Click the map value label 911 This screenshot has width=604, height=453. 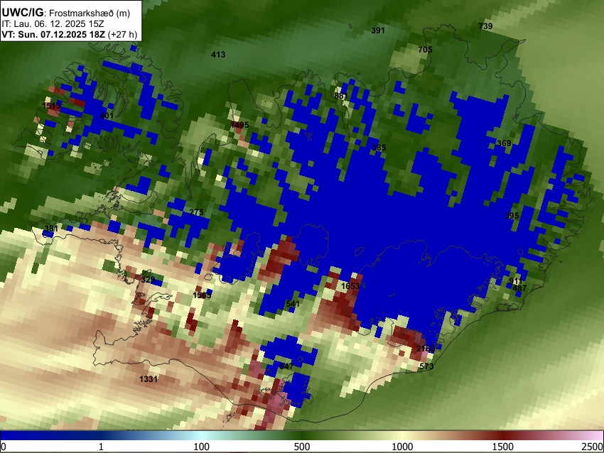tap(516, 281)
